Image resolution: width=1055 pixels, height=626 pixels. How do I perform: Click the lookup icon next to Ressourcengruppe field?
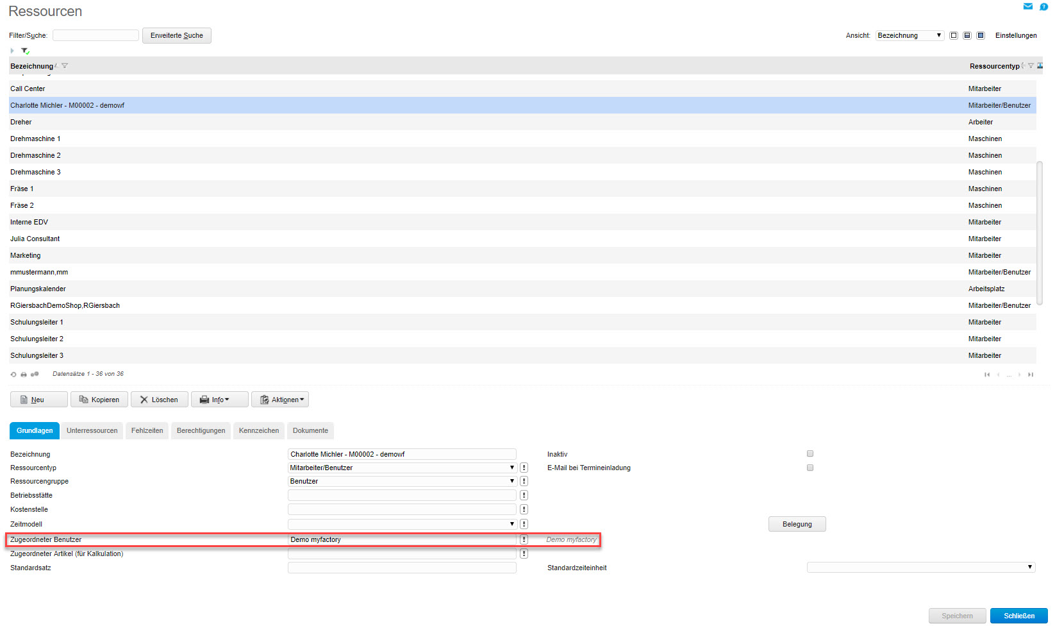(x=524, y=481)
